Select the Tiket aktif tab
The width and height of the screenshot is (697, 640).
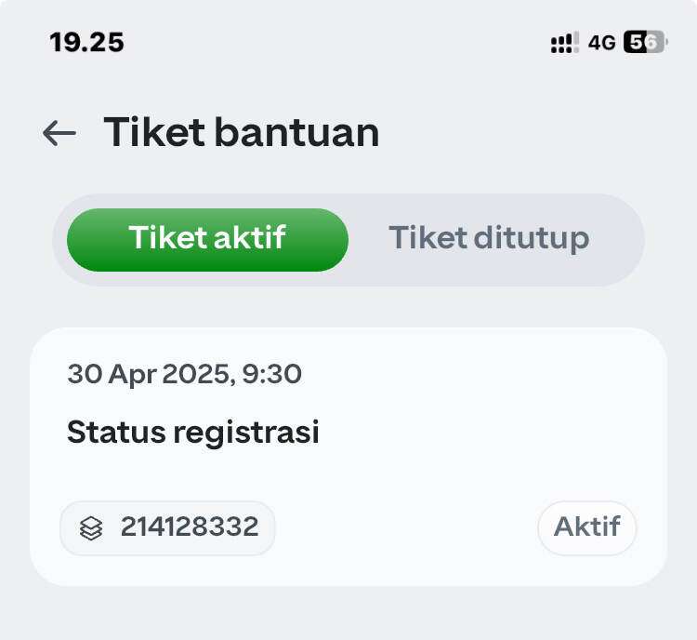click(207, 239)
